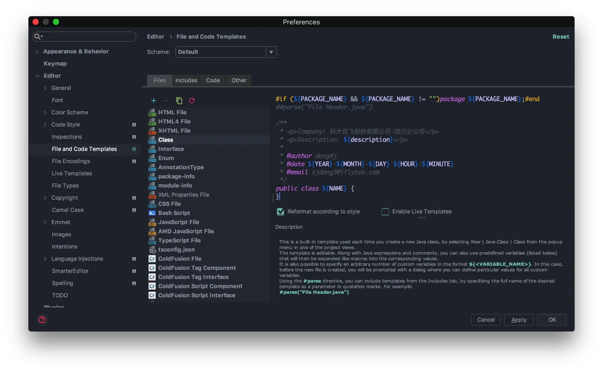Select the ColdFusion File template icon

tap(152, 259)
